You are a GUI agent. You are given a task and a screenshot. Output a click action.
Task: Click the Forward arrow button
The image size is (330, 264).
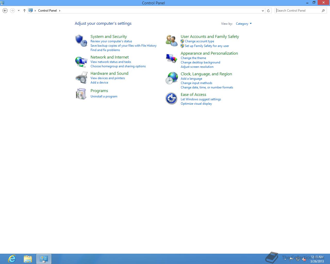tap(12, 11)
